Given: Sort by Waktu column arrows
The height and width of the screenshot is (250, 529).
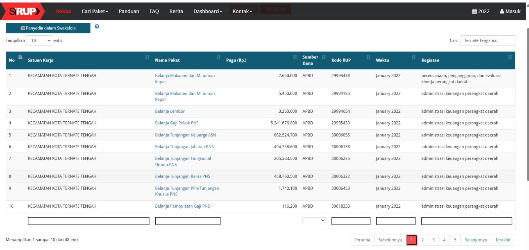Looking at the screenshot, I should [x=413, y=57].
